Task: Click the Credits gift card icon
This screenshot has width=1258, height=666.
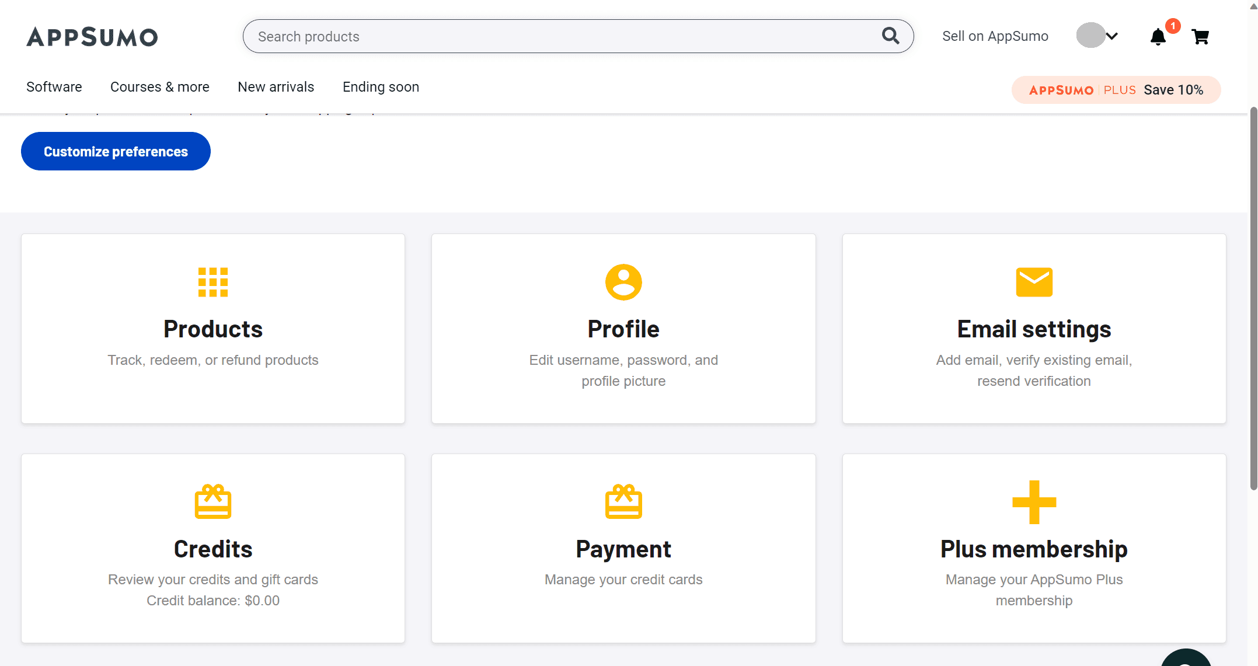Action: [x=213, y=501]
